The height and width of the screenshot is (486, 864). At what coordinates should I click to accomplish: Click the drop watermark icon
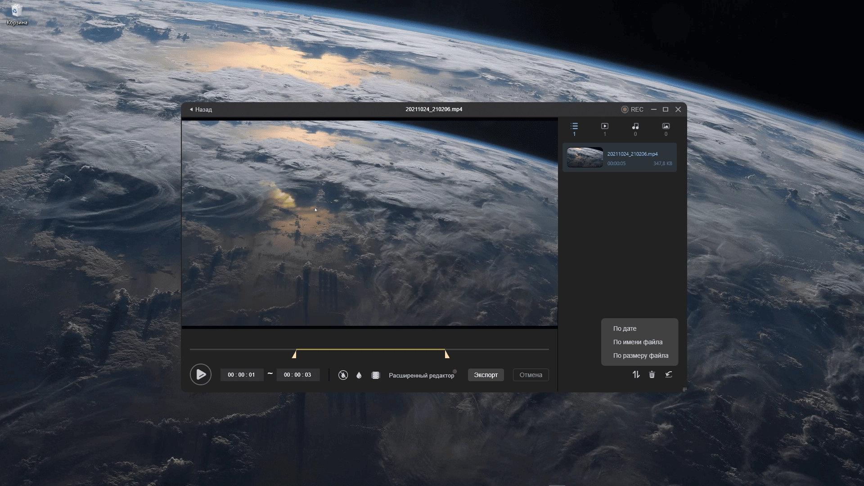click(x=359, y=375)
